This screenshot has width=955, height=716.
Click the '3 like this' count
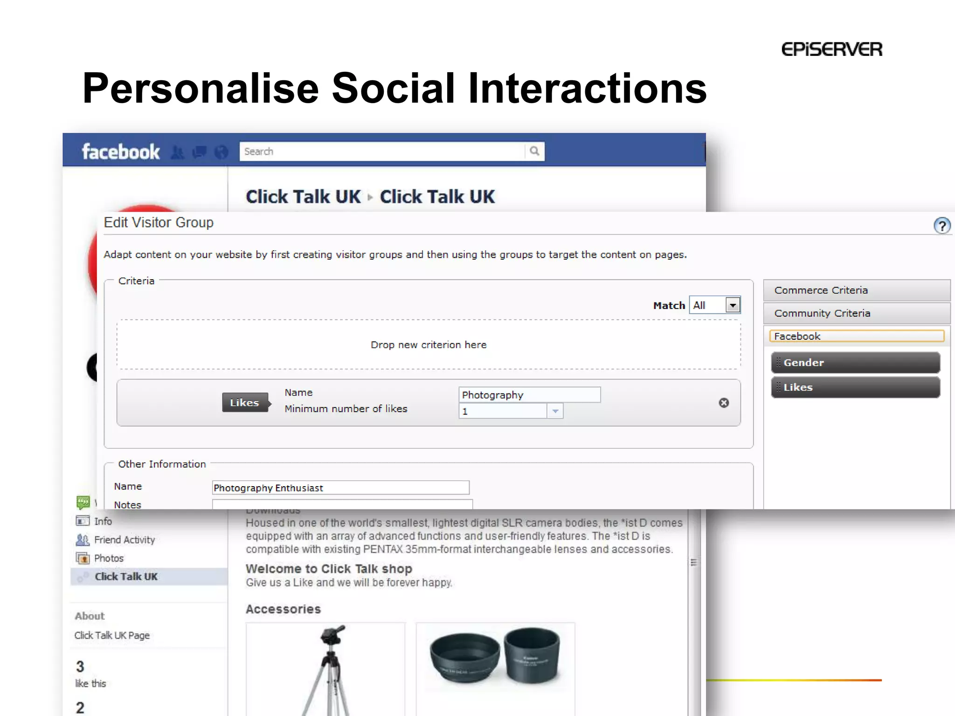coord(90,674)
